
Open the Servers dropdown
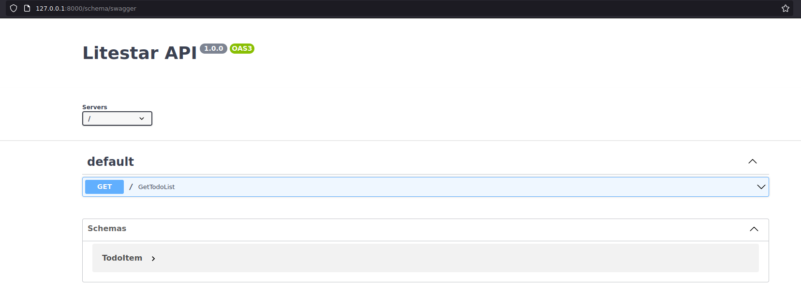click(x=117, y=118)
